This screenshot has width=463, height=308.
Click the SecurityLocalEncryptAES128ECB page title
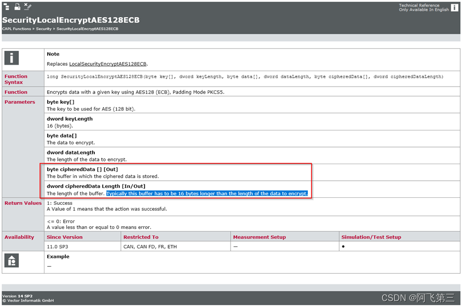[x=71, y=20]
